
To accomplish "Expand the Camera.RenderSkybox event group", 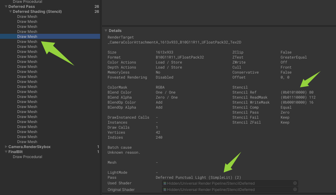I will tap(6, 147).
